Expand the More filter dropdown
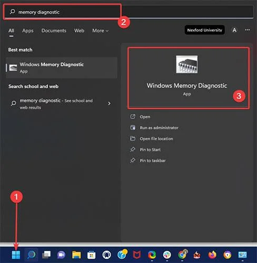The image size is (257, 263). (x=101, y=31)
